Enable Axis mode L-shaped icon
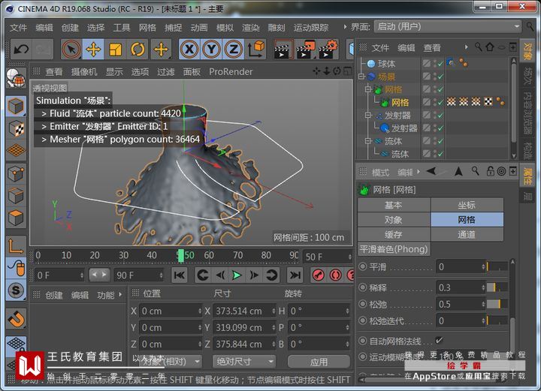Image resolution: width=541 pixels, height=391 pixels. tap(16, 246)
